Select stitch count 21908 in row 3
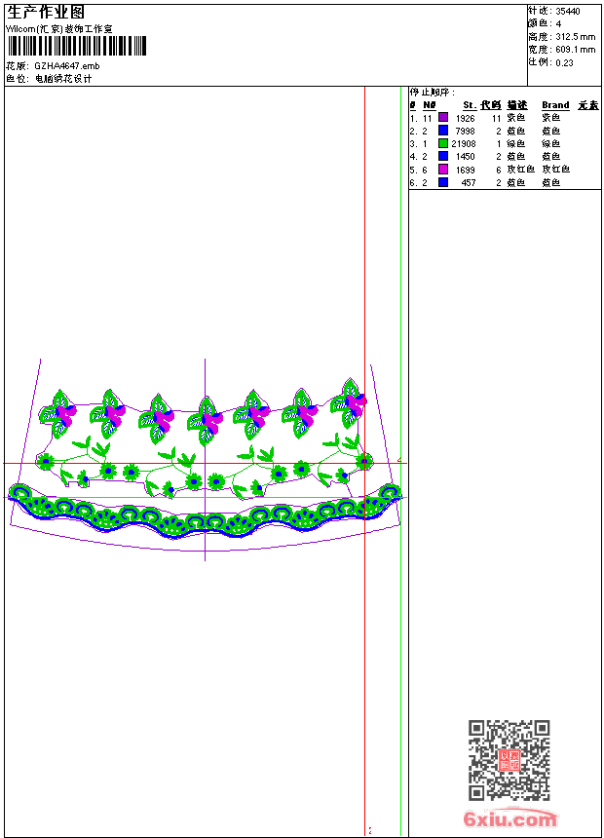 [x=463, y=144]
